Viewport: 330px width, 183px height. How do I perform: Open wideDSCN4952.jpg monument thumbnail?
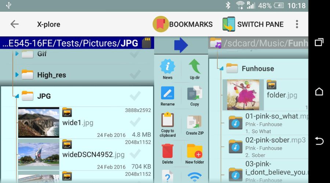click(39, 154)
